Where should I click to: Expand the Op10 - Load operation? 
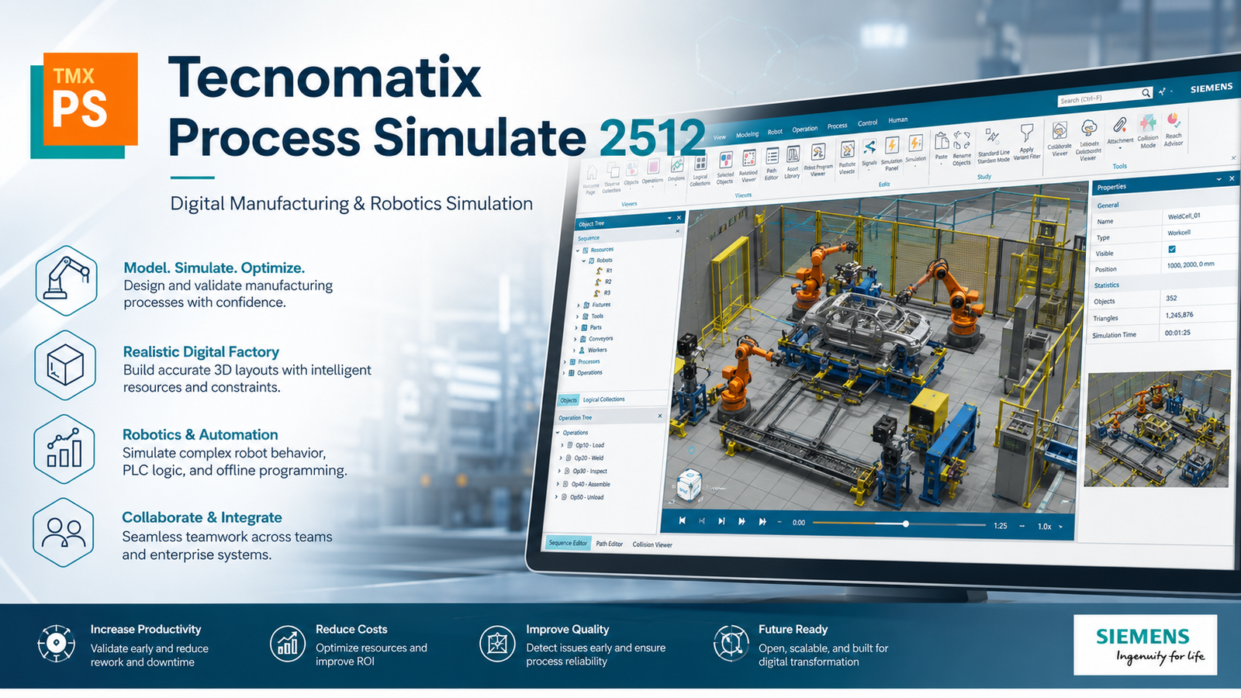click(562, 445)
